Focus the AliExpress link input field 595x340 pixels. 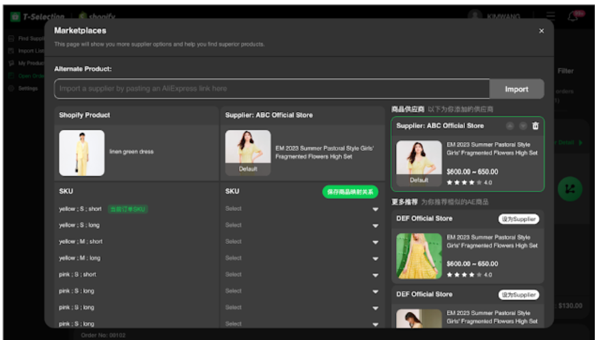click(x=272, y=89)
